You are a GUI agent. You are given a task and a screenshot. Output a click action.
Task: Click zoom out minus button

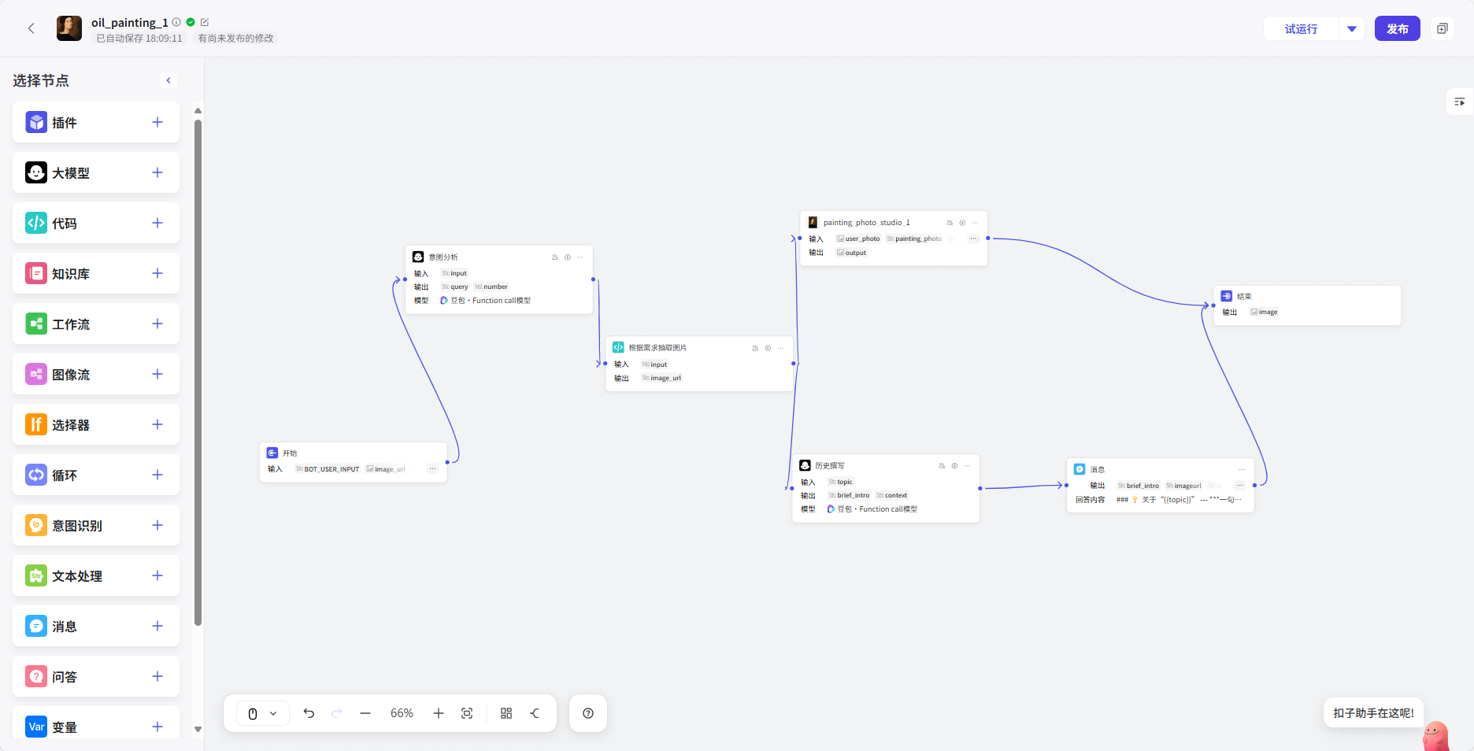click(x=365, y=713)
